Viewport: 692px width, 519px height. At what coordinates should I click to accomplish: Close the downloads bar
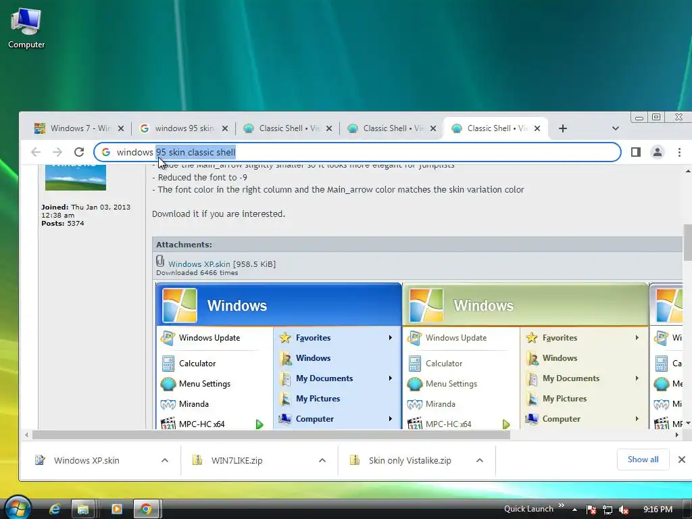pyautogui.click(x=682, y=460)
